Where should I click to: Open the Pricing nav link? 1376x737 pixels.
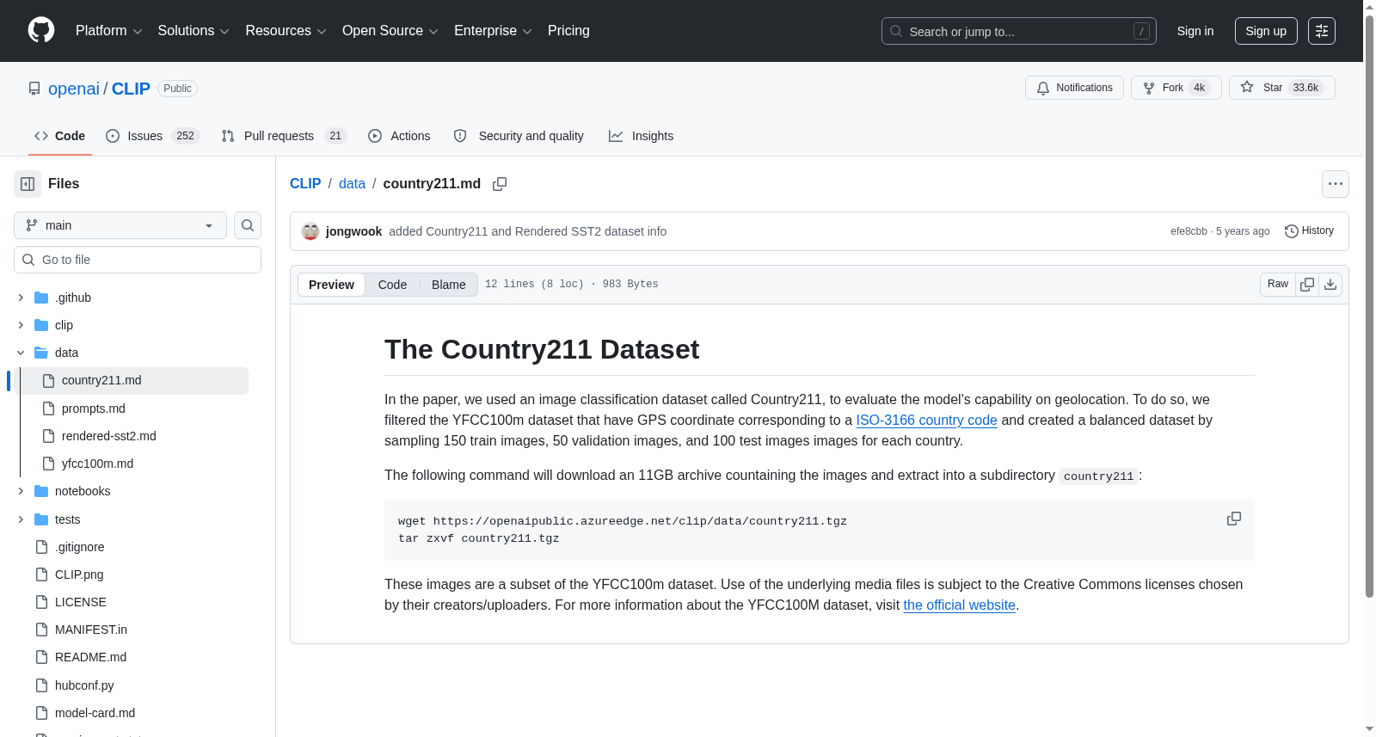568,31
